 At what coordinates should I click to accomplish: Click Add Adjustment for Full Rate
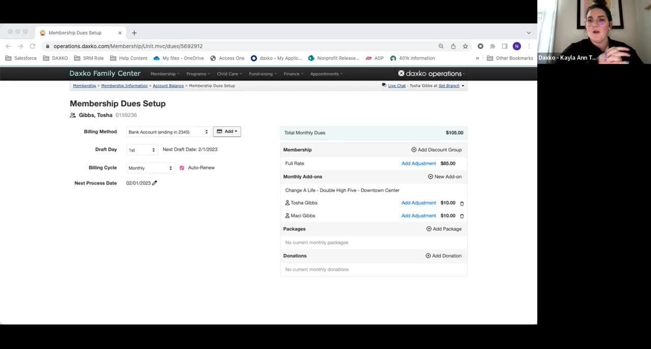(419, 164)
